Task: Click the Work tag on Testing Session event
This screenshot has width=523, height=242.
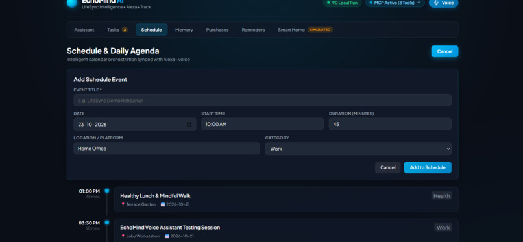Action: [x=443, y=228]
